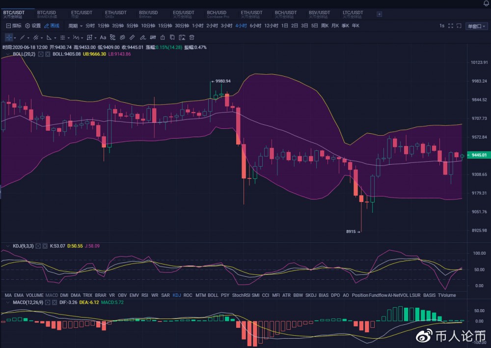
Task: Toggle visibility of the KDJ indicator
Action: pos(38,246)
